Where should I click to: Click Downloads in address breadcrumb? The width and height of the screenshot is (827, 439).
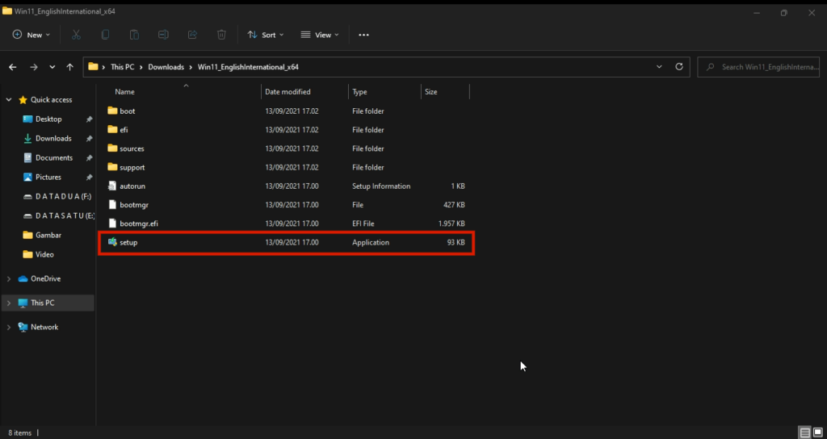(166, 67)
